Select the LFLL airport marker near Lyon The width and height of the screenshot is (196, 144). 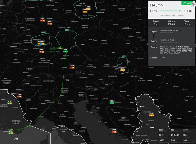pos(10,102)
